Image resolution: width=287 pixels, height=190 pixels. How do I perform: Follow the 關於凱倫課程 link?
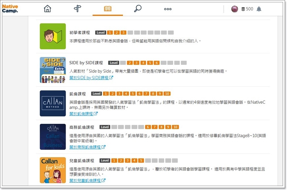tap(83, 114)
